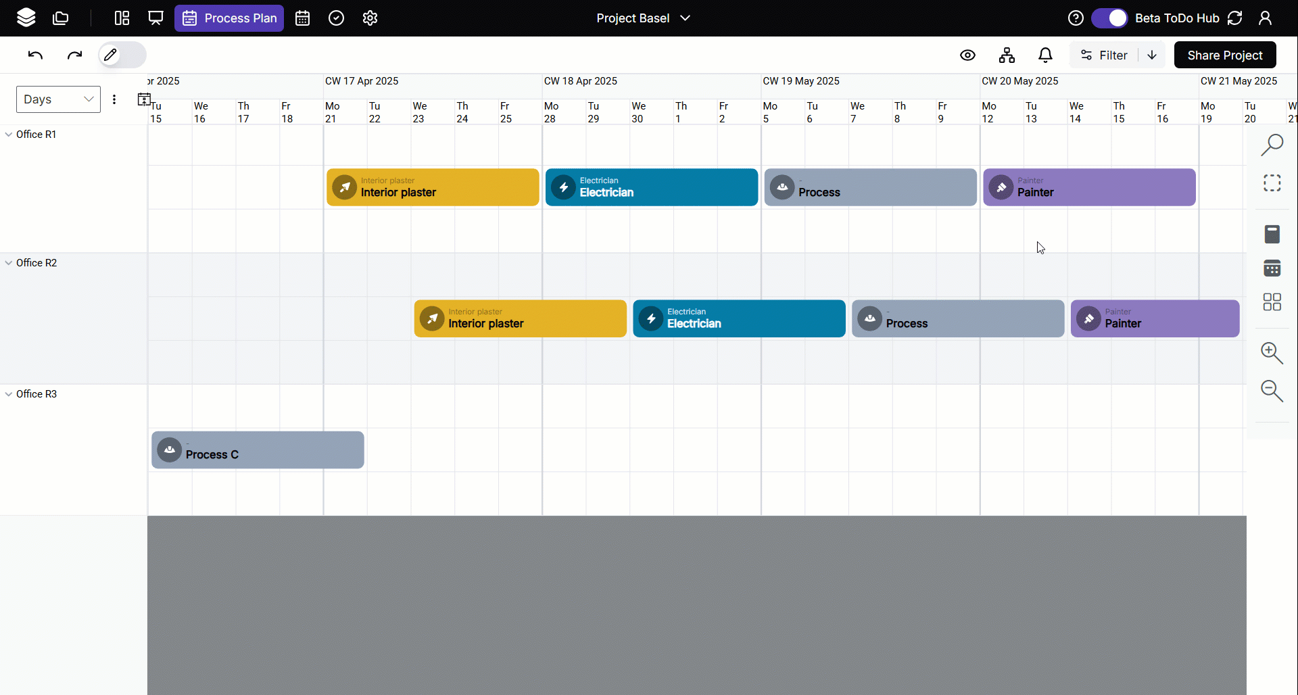Image resolution: width=1298 pixels, height=695 pixels.
Task: Open the search tool in right sidebar
Action: [x=1273, y=144]
